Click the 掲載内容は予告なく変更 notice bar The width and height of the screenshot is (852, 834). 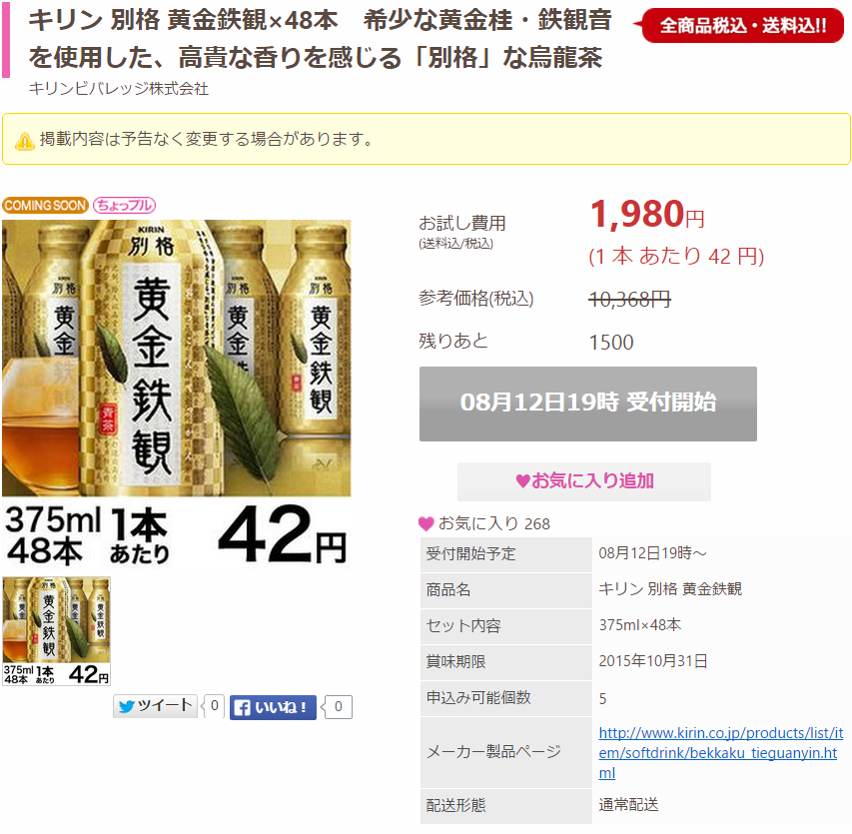[426, 139]
